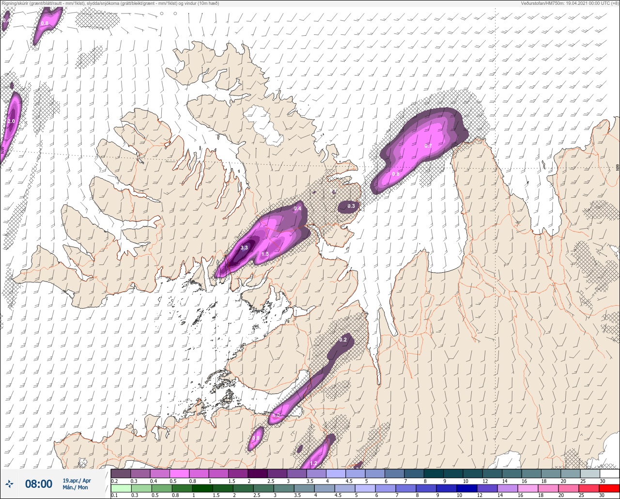Click the Rigning/skúrir map title text
Screen dimensions: 620x499
tap(110, 3)
